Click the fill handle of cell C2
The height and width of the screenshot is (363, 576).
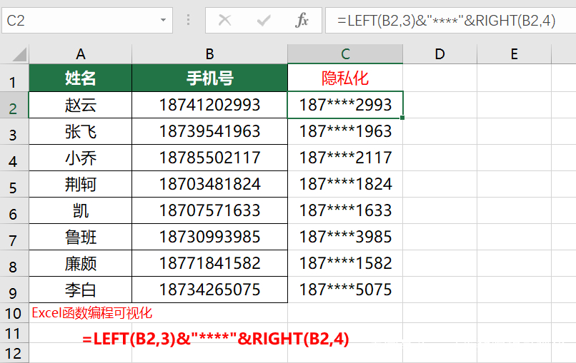tap(402, 118)
